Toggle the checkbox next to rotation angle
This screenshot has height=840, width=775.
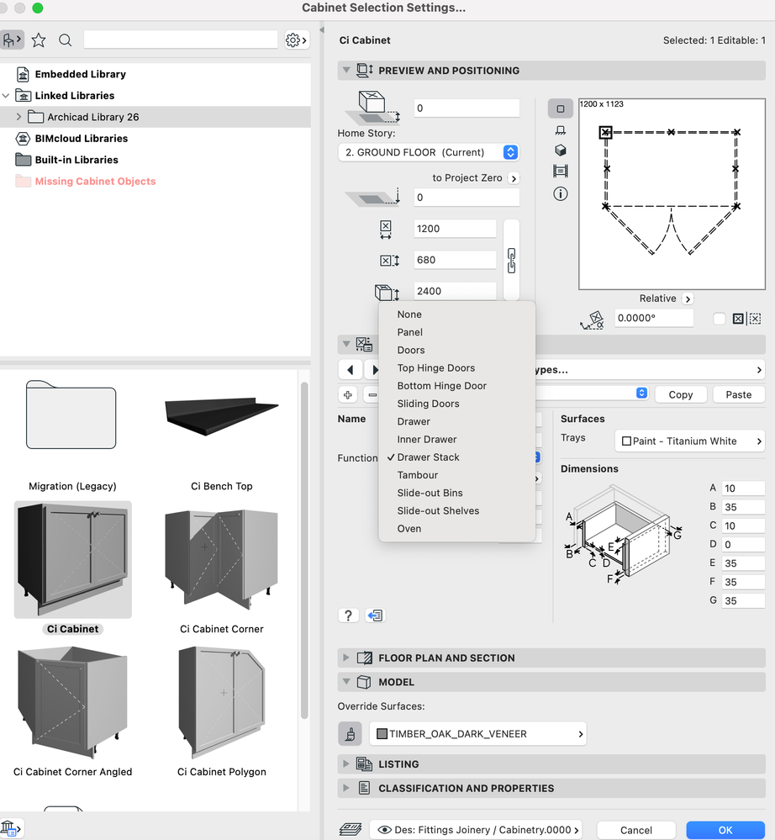click(719, 319)
